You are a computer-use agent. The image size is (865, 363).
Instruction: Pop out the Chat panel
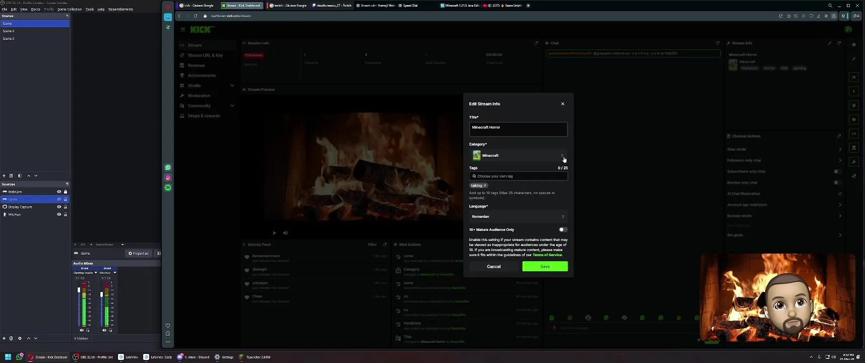tap(718, 43)
